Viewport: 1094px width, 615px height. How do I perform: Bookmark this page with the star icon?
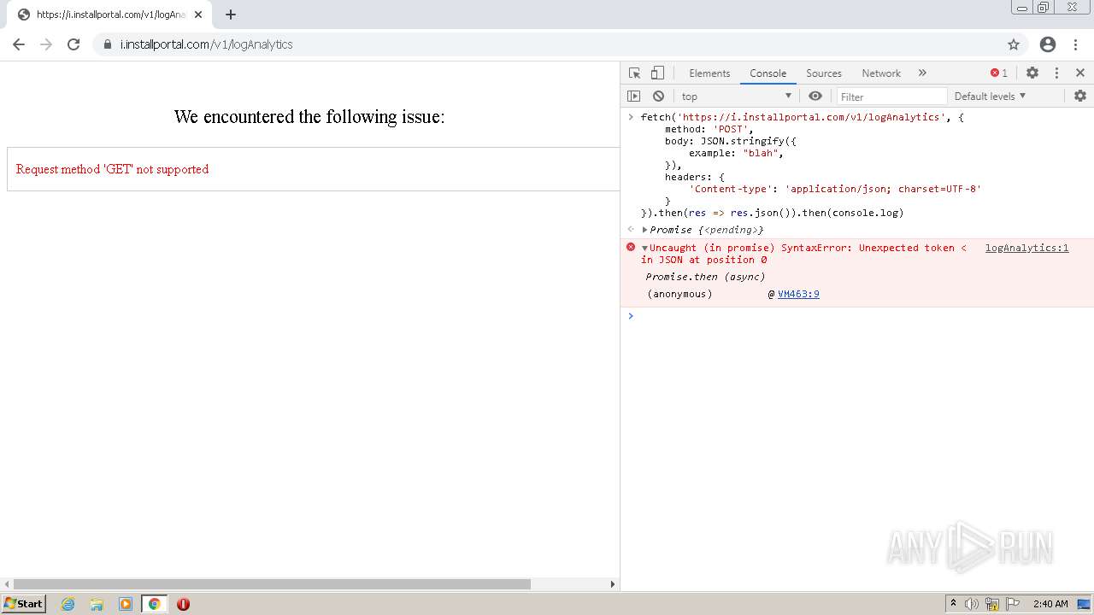pos(1014,44)
